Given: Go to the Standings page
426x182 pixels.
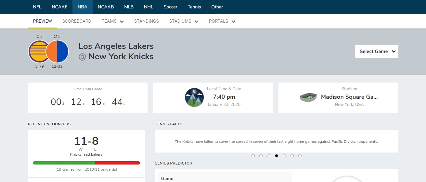Looking at the screenshot, I should 146,21.
